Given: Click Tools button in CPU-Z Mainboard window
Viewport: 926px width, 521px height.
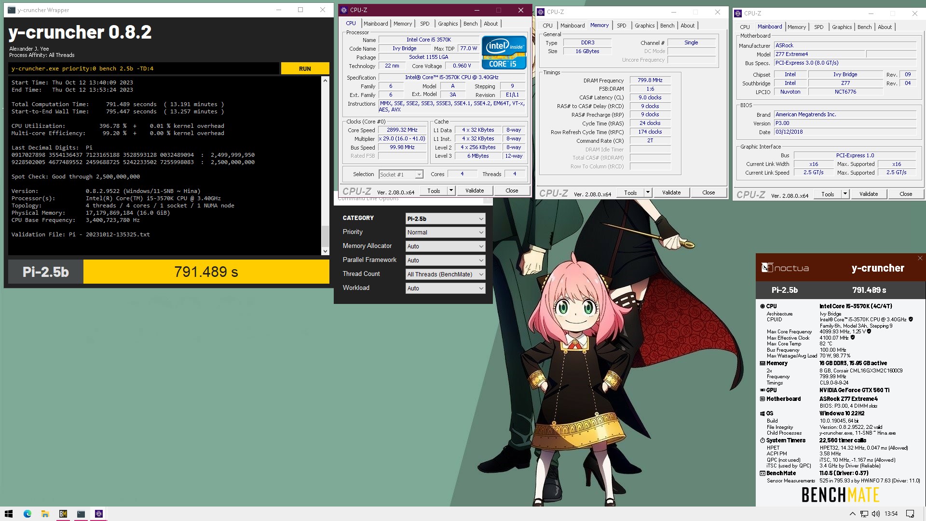Looking at the screenshot, I should [828, 194].
